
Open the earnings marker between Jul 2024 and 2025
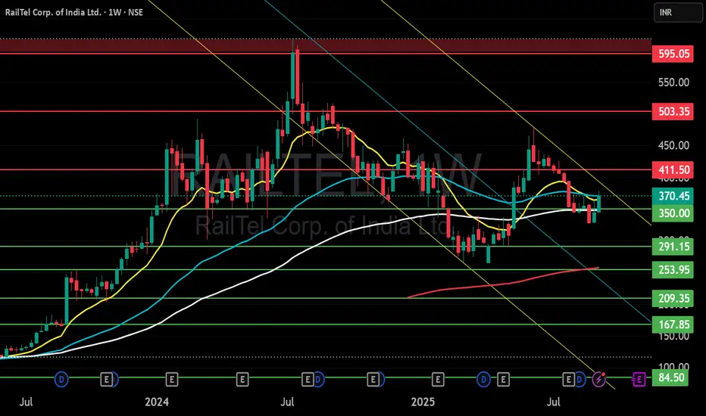[373, 380]
